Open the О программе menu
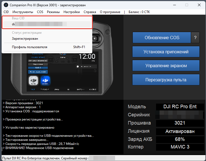 (110, 12)
